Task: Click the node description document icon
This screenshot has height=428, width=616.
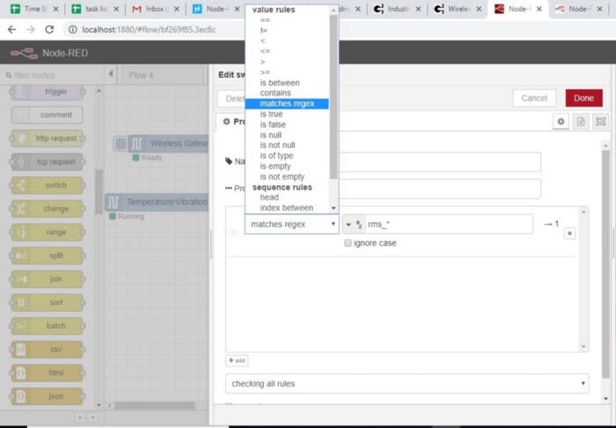Action: pos(581,122)
